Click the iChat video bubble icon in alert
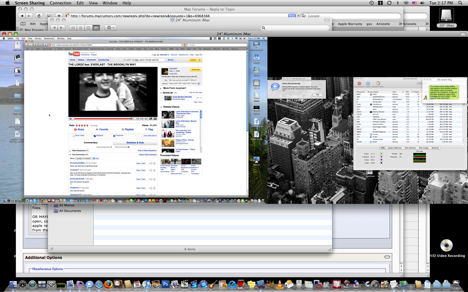 (x=275, y=87)
